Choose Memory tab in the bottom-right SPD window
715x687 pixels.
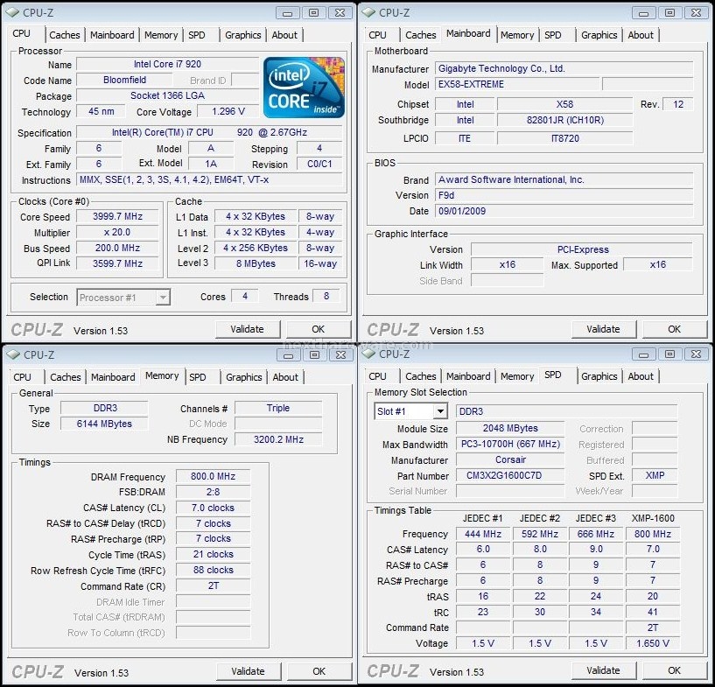tap(517, 376)
